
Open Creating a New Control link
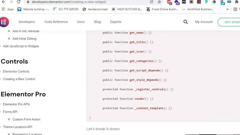(19, 79)
